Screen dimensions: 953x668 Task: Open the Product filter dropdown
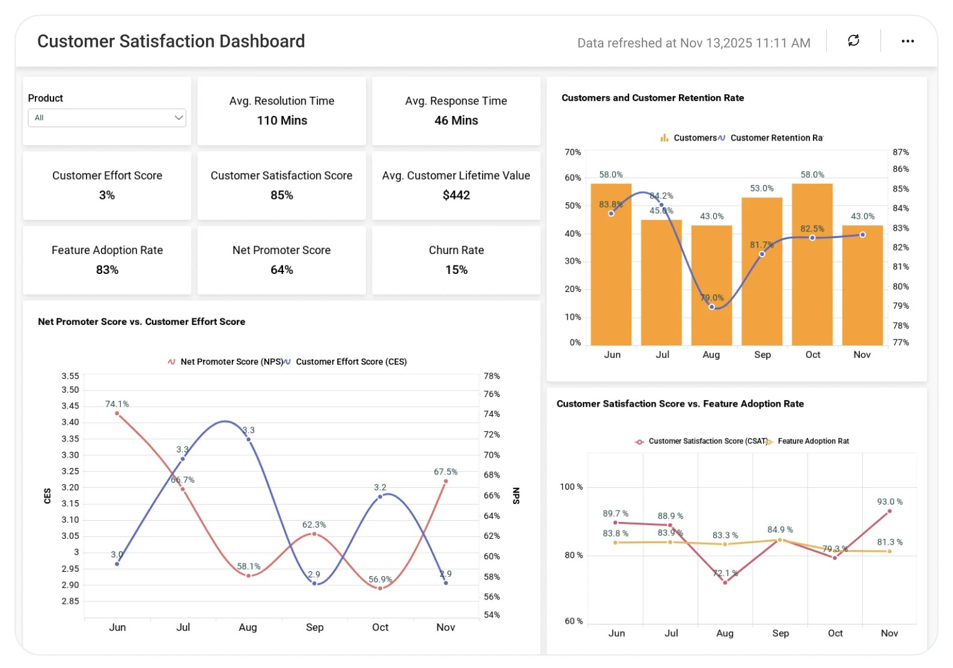107,118
